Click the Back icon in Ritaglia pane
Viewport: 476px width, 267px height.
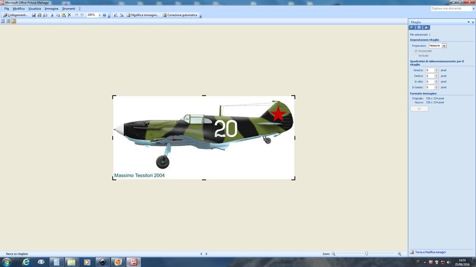tap(412, 27)
